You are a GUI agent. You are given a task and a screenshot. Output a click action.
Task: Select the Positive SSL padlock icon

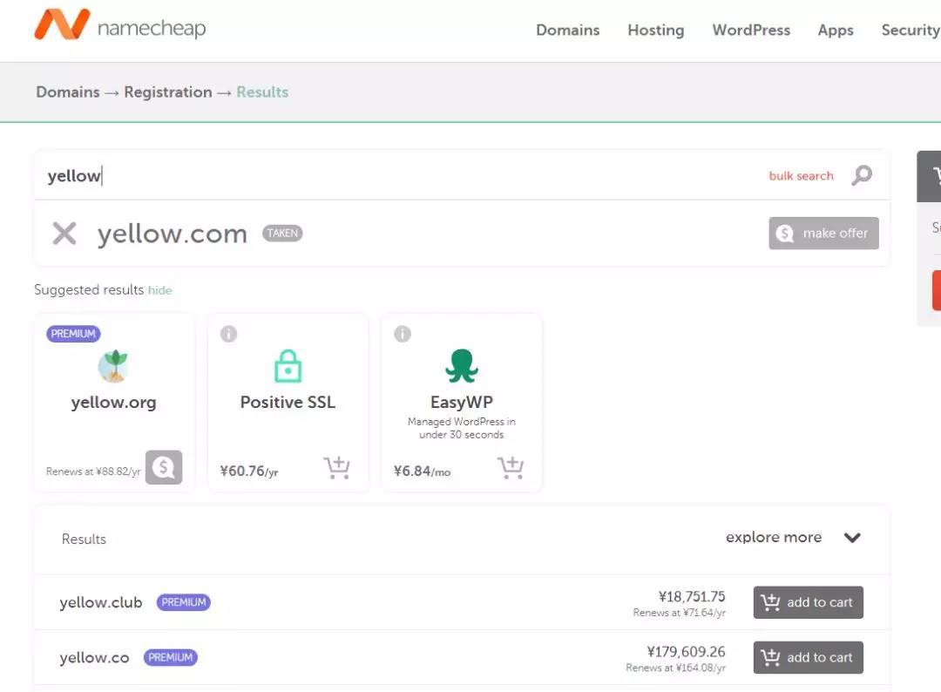tap(288, 364)
